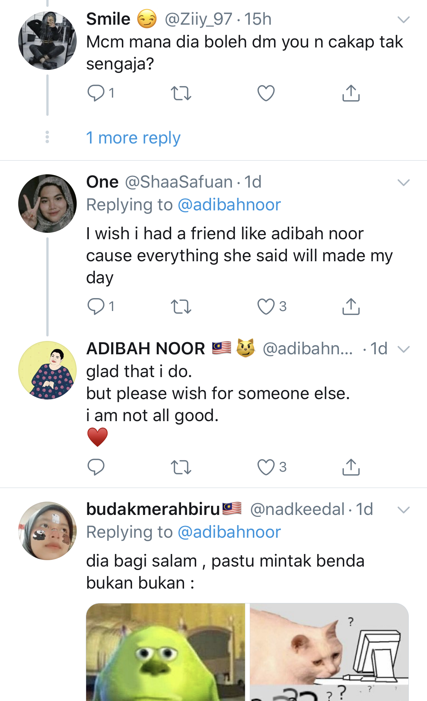The image size is (427, 701).
Task: Retweet the "I wish i had a friend" tweet
Action: [x=181, y=306]
